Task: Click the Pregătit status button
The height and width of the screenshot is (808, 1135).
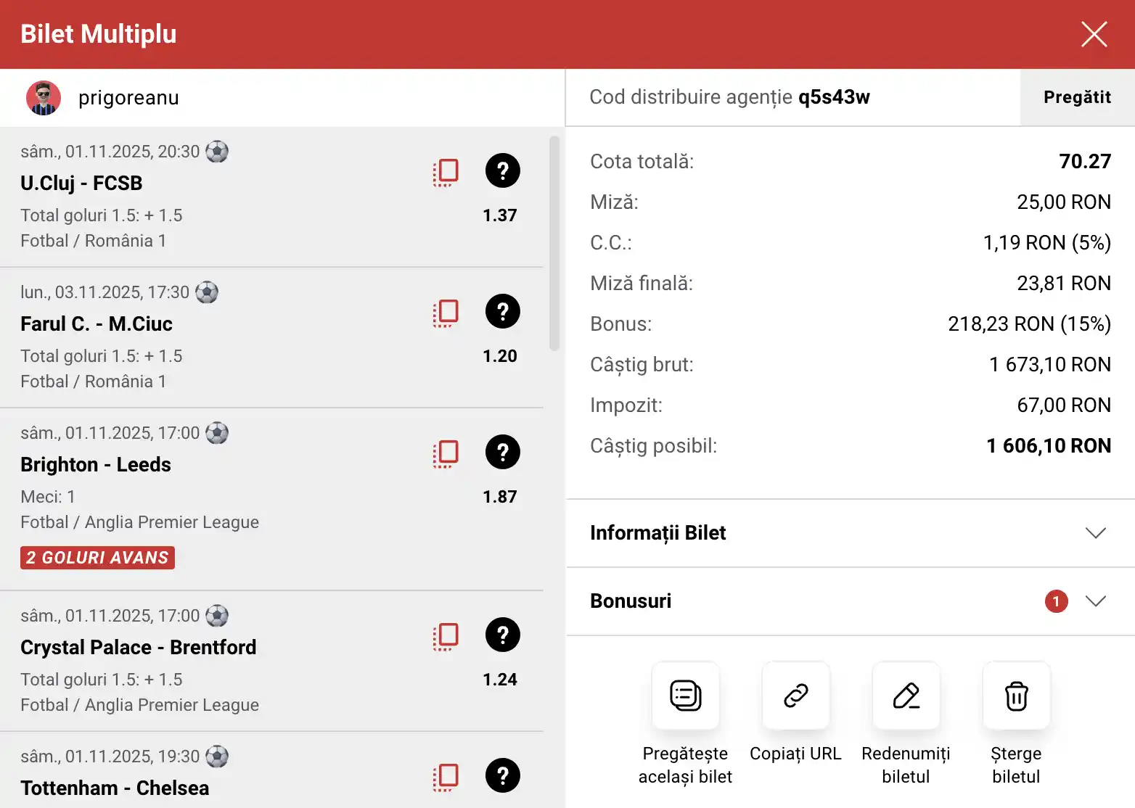Action: point(1077,97)
